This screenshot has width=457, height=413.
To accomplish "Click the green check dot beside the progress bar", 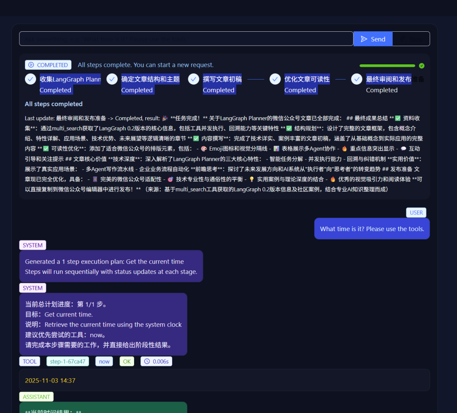I will point(421,66).
